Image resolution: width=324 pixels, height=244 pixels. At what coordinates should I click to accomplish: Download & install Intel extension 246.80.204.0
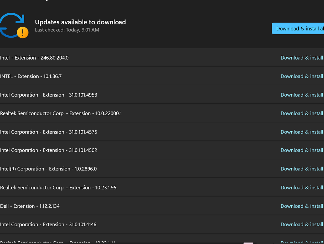coord(302,58)
